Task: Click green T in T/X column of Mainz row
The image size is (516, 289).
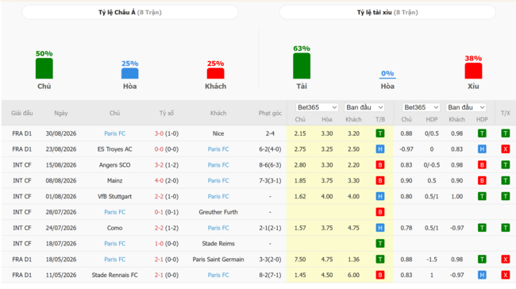Action: [506, 180]
